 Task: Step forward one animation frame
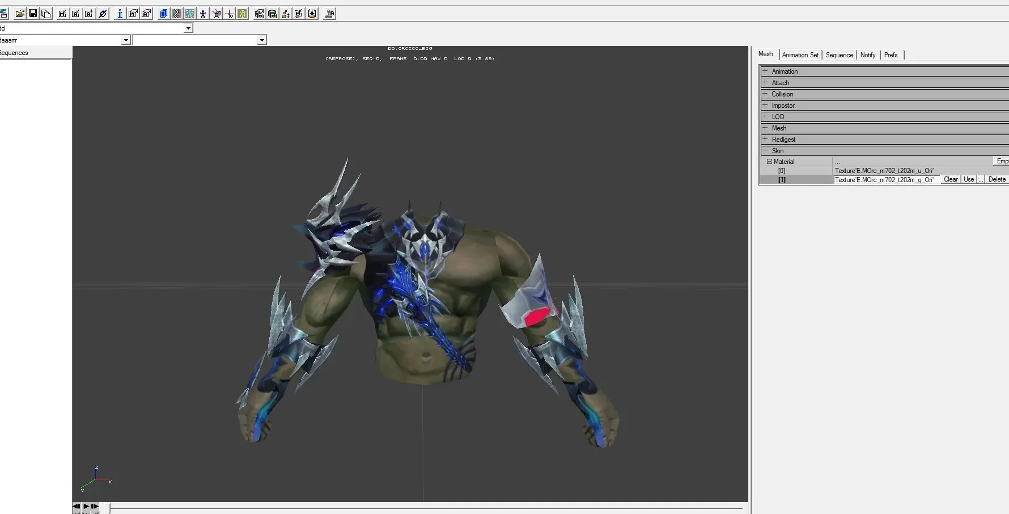95,507
